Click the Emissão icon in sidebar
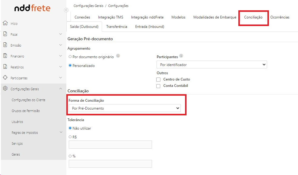Image resolution: width=298 pixels, height=175 pixels. pos(5,45)
